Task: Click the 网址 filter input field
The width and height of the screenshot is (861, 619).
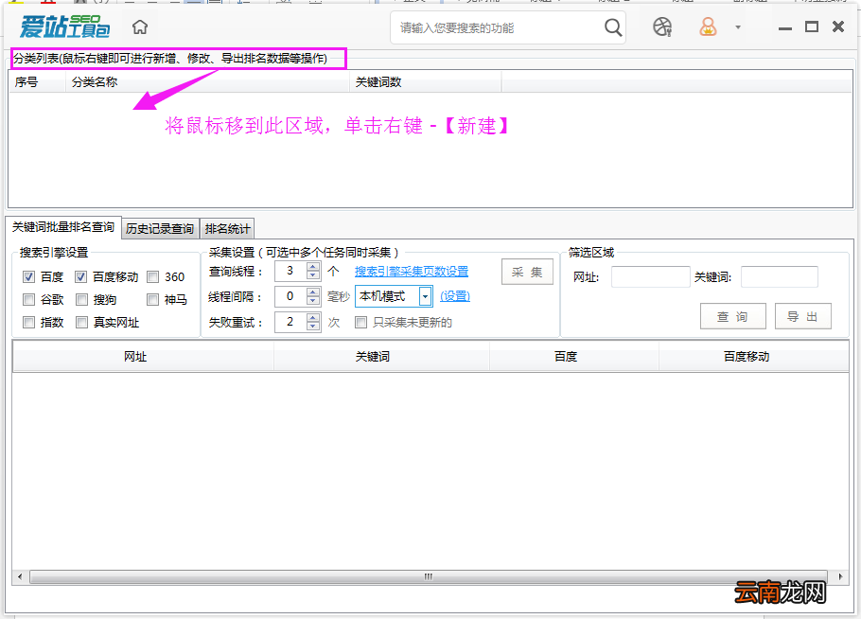Action: (x=651, y=276)
